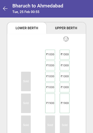Select the right ₹1900 sleeper berth
This screenshot has height=133, width=93.
coord(65,103)
